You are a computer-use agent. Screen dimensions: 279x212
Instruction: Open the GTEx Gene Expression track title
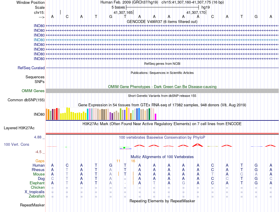(x=162, y=105)
